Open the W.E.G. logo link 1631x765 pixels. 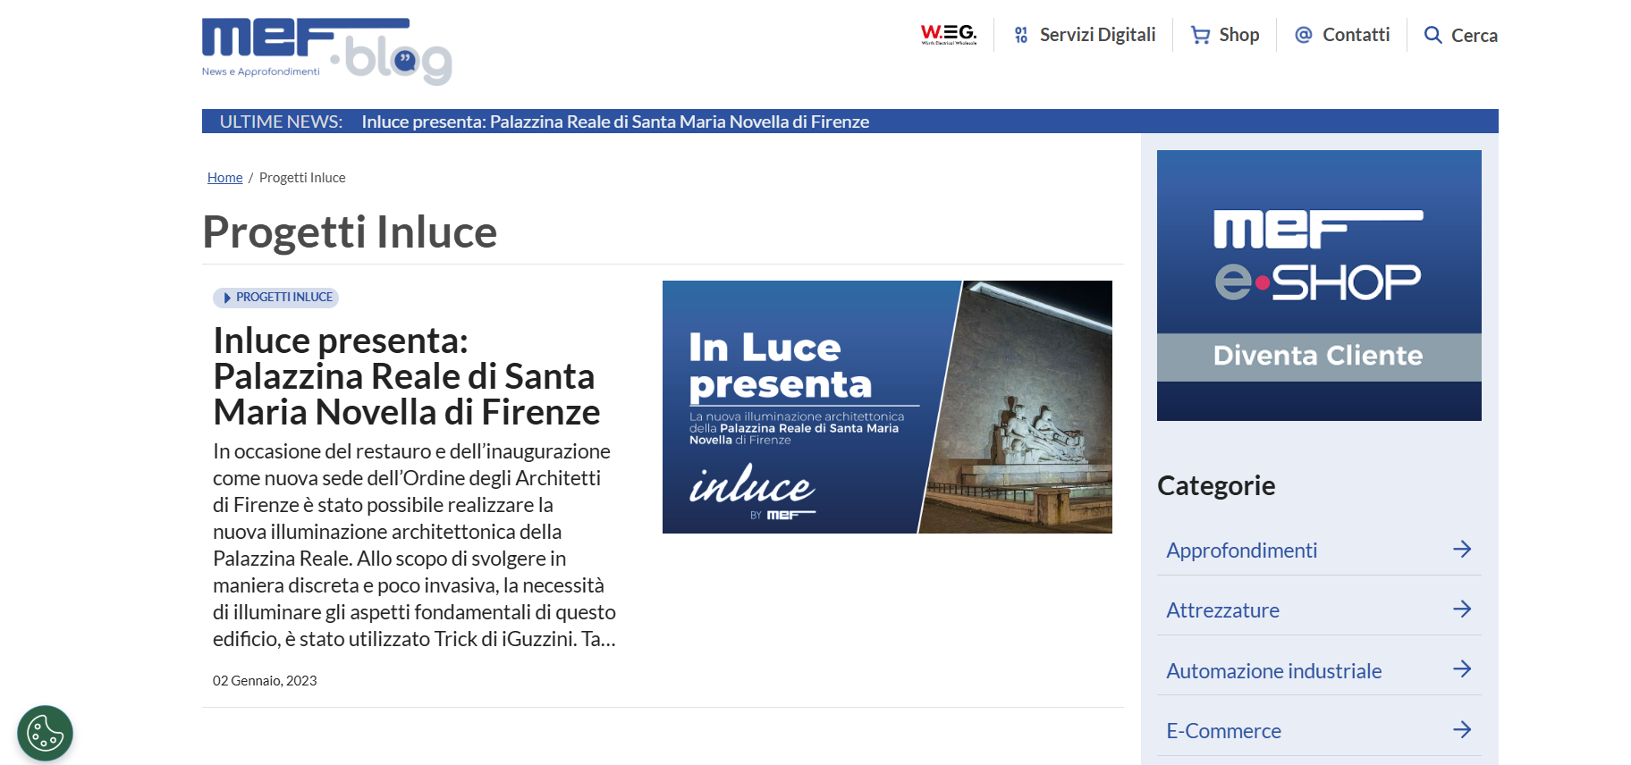click(x=949, y=35)
